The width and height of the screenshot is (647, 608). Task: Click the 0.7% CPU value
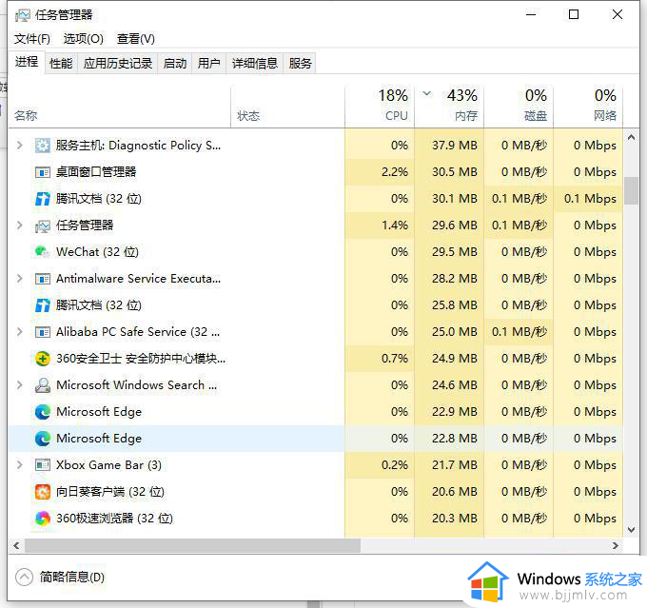click(395, 359)
